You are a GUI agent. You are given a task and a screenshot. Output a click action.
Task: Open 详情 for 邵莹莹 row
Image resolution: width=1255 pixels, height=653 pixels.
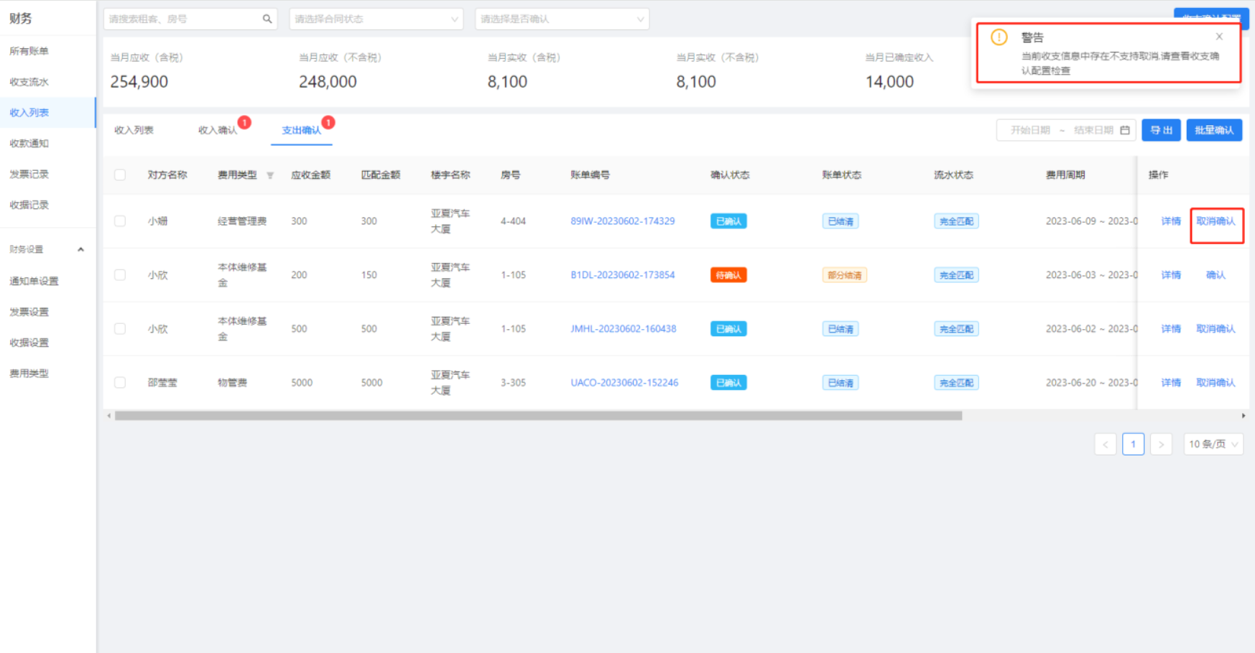1171,383
